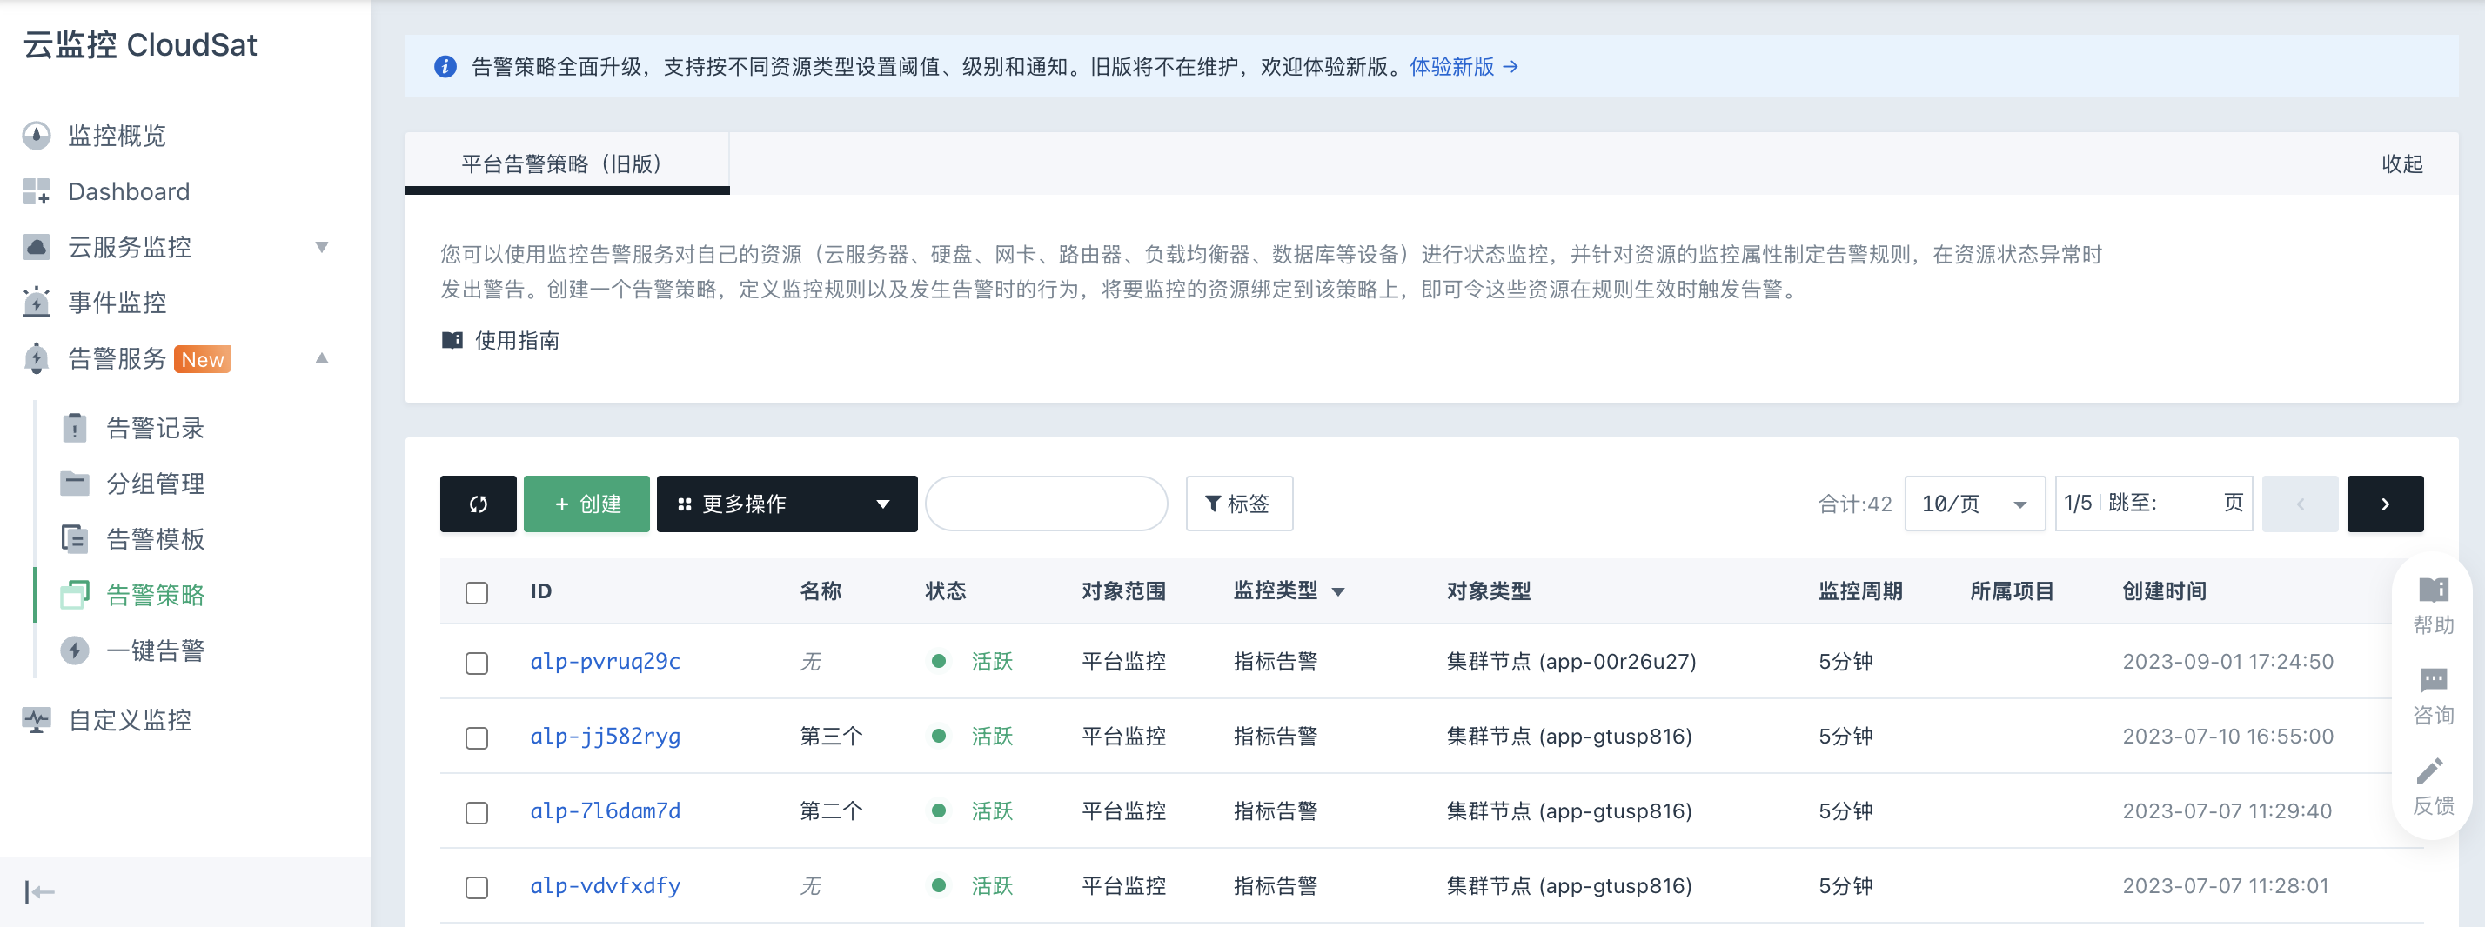
Task: Toggle the select-all checkbox in table header
Action: [477, 592]
